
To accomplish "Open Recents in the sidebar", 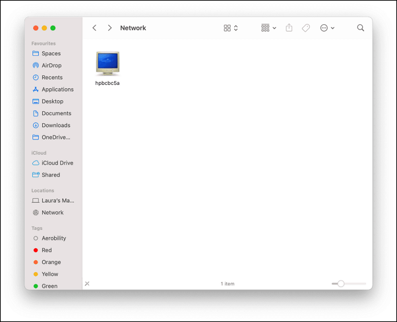I will point(51,78).
